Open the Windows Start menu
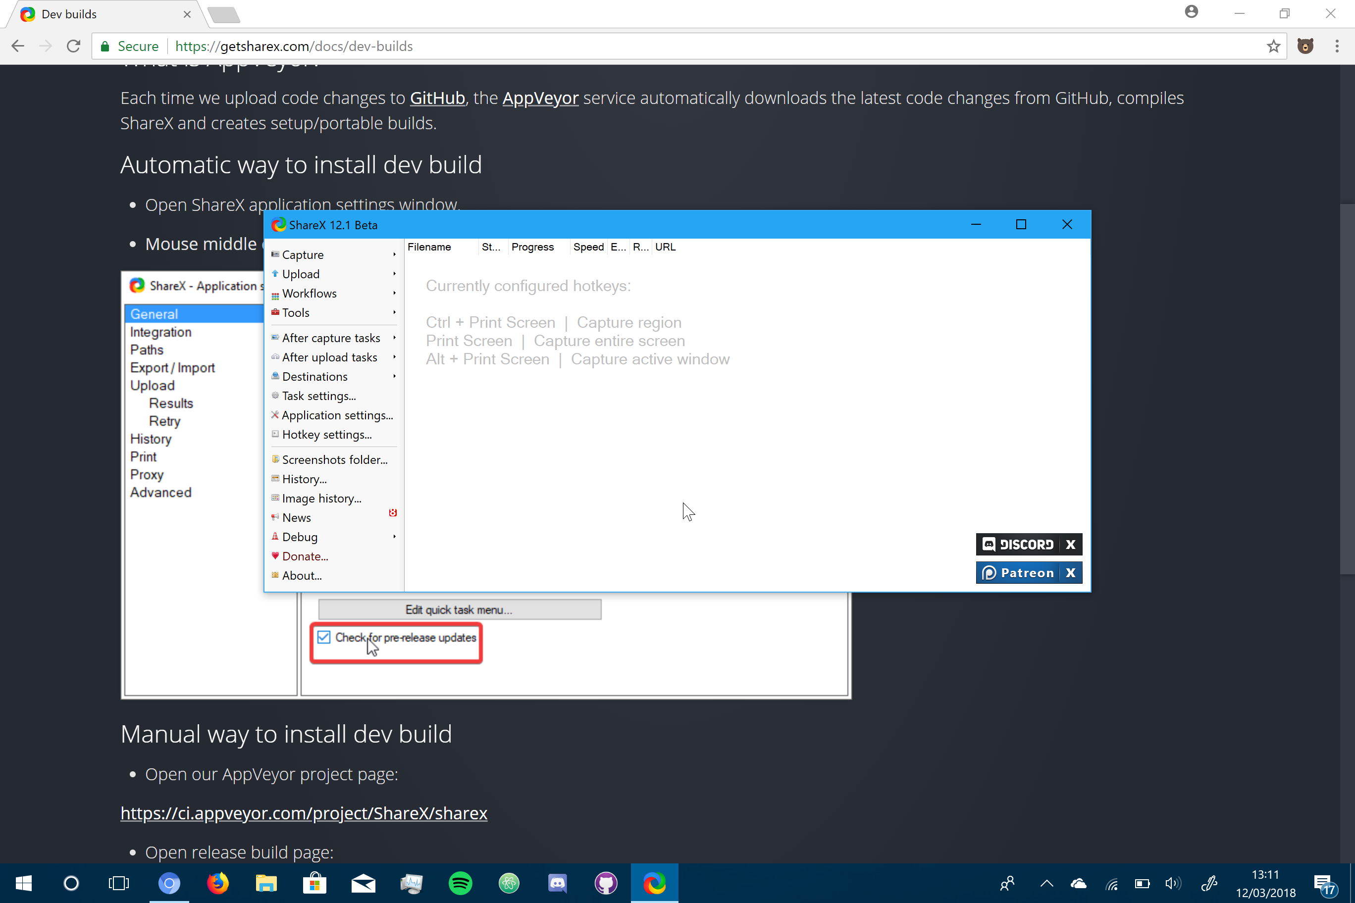Viewport: 1355px width, 903px height. (x=24, y=883)
